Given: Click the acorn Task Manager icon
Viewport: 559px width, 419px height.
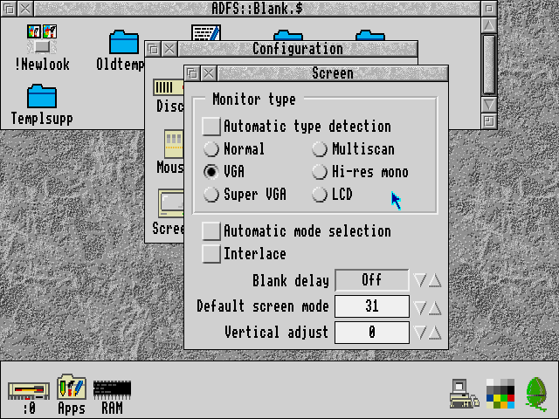Looking at the screenshot, I should point(535,394).
